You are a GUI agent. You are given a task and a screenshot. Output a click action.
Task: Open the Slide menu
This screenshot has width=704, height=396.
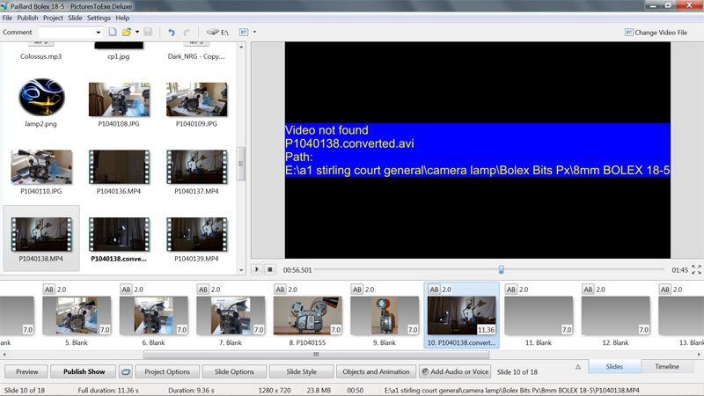click(x=75, y=18)
